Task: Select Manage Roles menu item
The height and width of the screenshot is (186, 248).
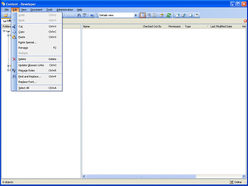Action: click(37, 71)
